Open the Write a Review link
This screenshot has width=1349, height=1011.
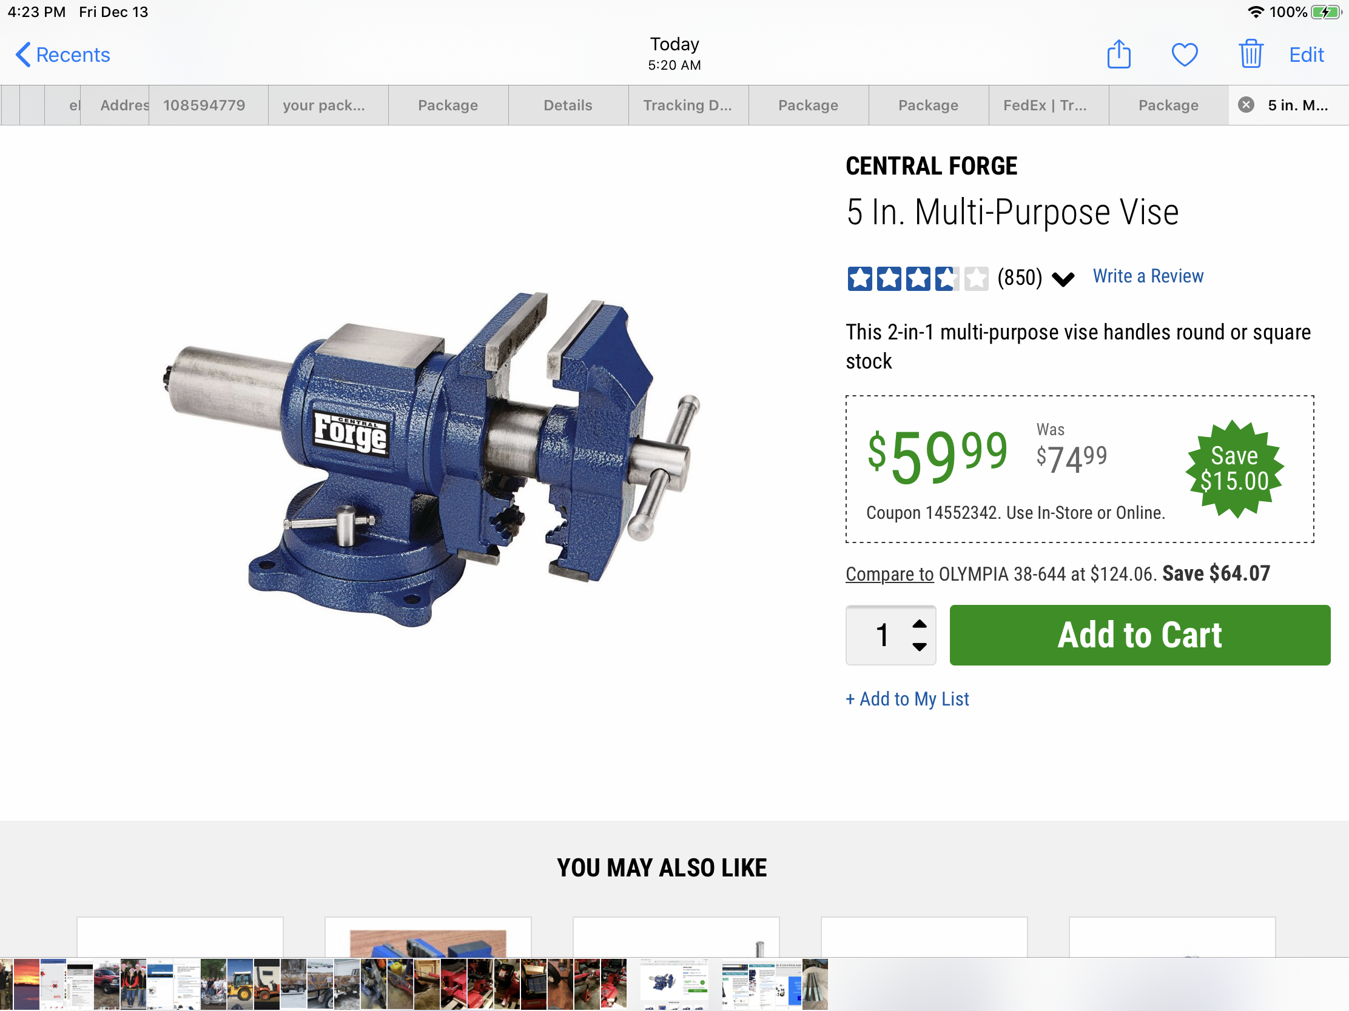click(x=1148, y=276)
